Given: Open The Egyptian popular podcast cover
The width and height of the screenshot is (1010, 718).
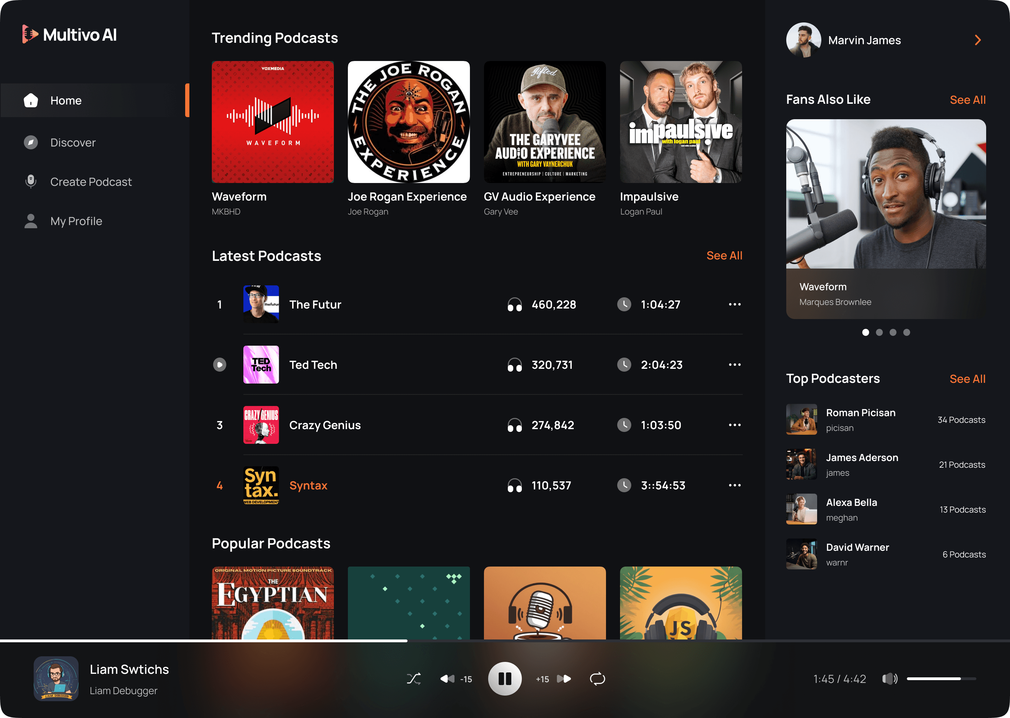Looking at the screenshot, I should tap(273, 603).
